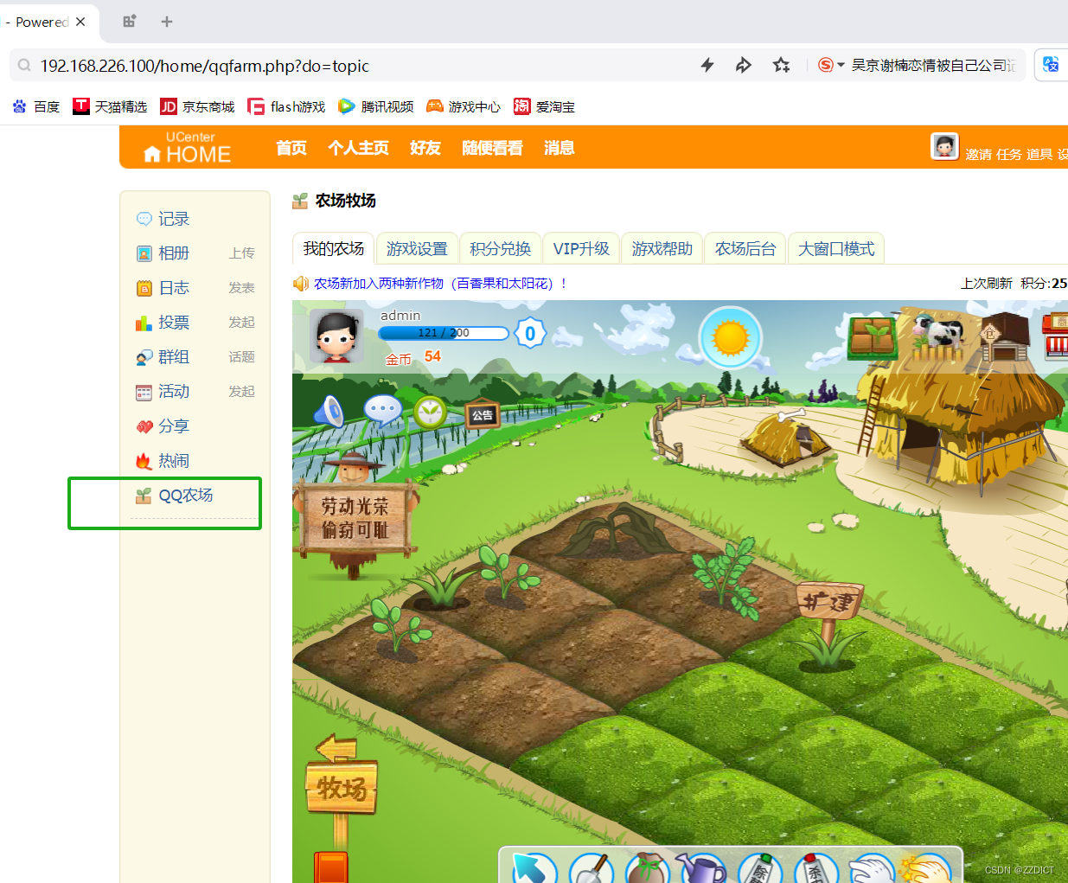The height and width of the screenshot is (883, 1068).
Task: Switch to the 我的农场 tab
Action: (333, 248)
